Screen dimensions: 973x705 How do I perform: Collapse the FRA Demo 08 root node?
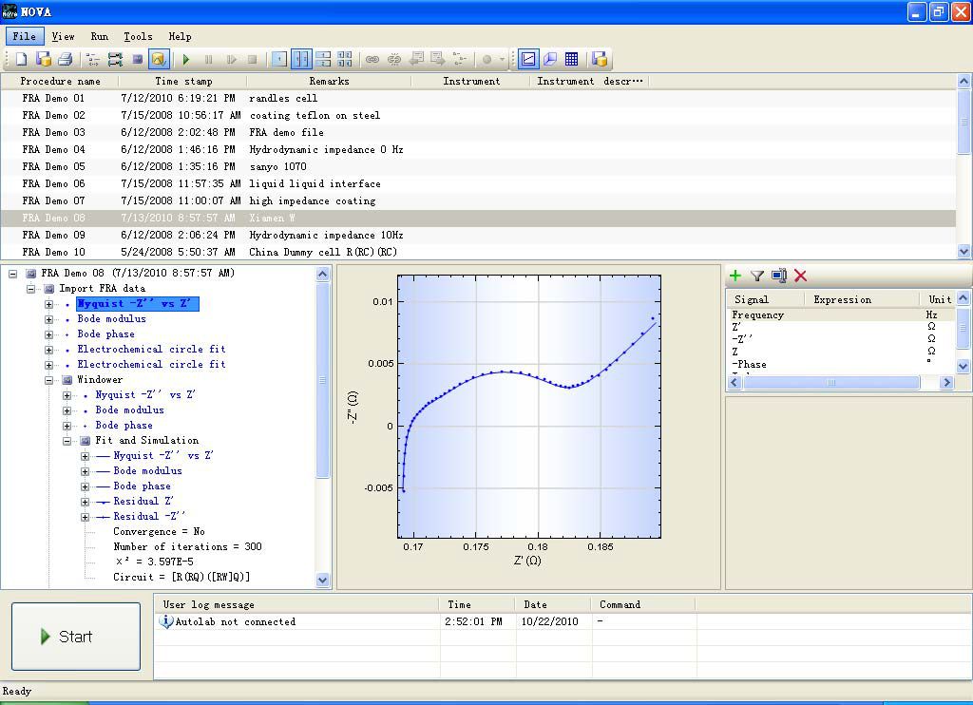(12, 273)
